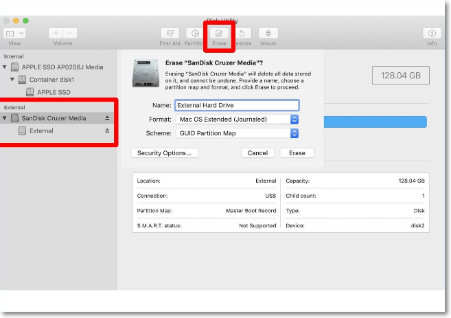Click the External section header in sidebar
Viewport: 451px width, 318px height.
tap(14, 107)
